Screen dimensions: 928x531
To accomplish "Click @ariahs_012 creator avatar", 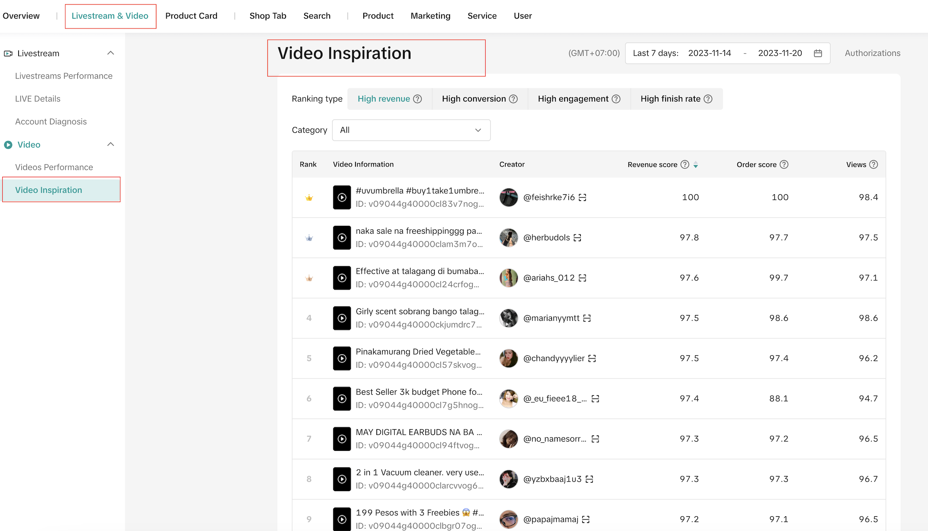I will tap(508, 278).
